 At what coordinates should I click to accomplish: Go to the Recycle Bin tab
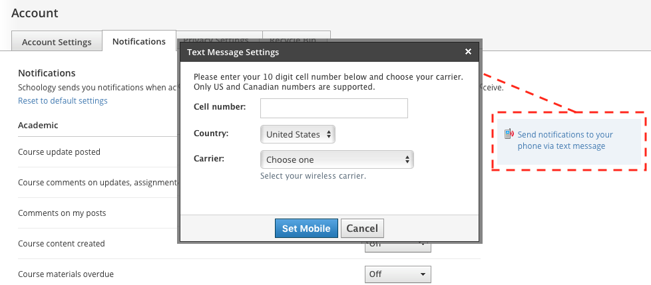(296, 39)
